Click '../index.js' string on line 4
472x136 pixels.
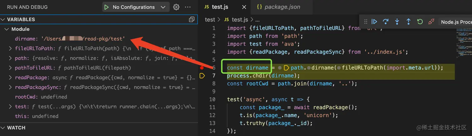(x=385, y=52)
